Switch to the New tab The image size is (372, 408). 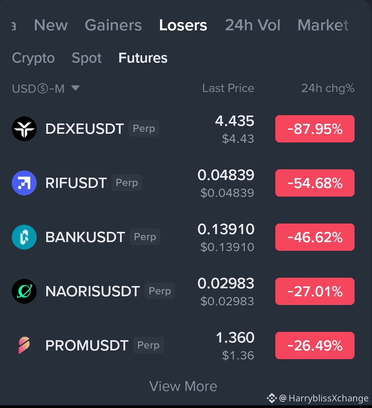(x=51, y=25)
